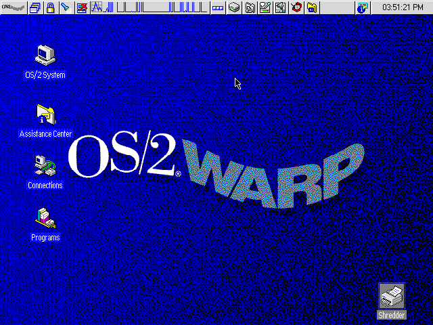Open the disk drive icon in tray
This screenshot has width=433, height=325.
(x=234, y=8)
